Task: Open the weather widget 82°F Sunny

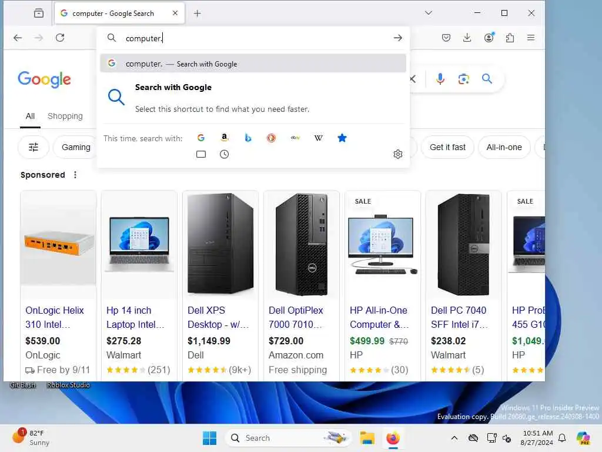Action: [x=31, y=437]
